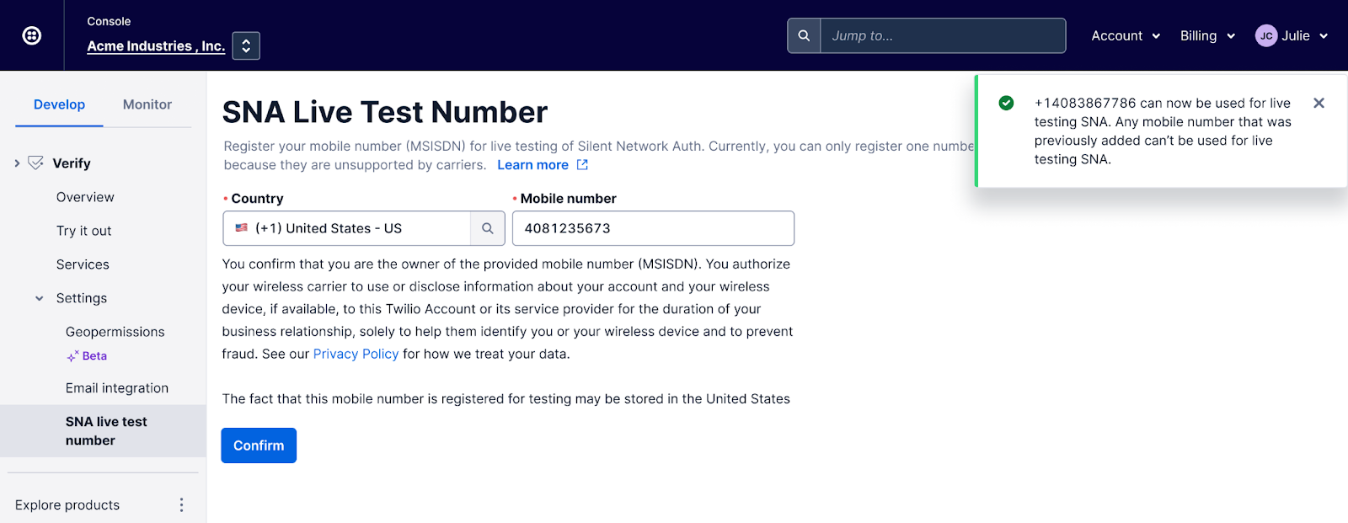This screenshot has width=1348, height=523.
Task: Click the green success checkmark icon
Action: (1006, 103)
